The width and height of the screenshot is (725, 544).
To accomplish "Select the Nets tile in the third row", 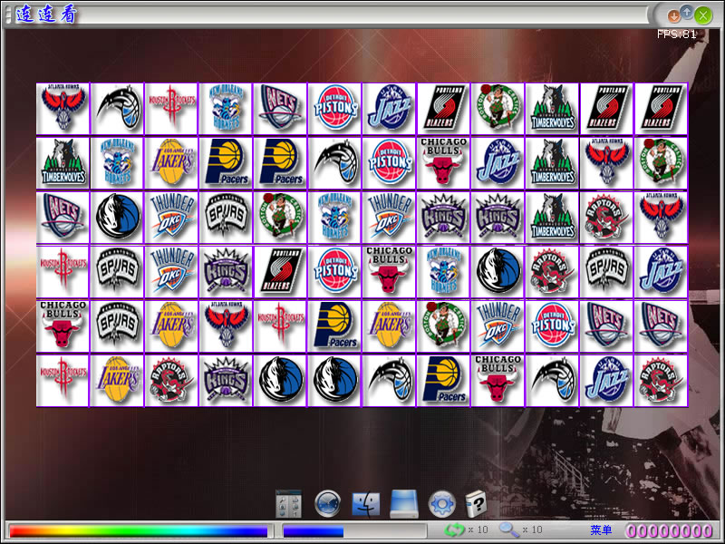I will click(63, 218).
